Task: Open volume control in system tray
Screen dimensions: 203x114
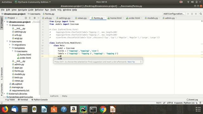Action: 192,2
